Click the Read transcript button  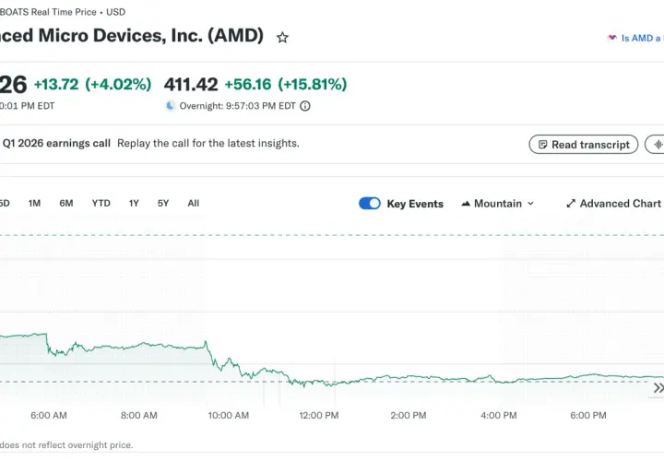click(x=584, y=145)
